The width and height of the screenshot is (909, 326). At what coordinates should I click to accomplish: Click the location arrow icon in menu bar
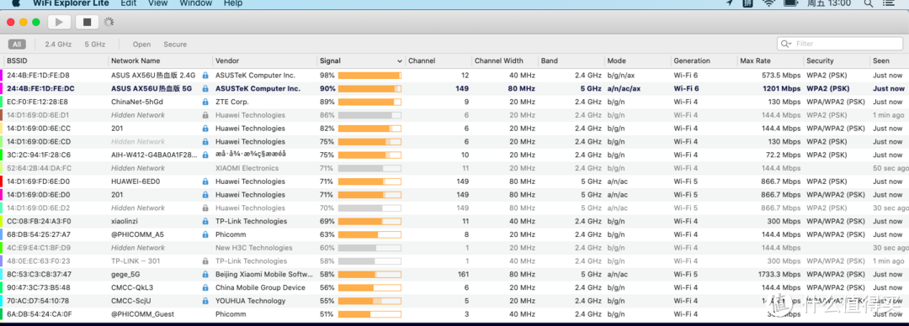(x=730, y=3)
